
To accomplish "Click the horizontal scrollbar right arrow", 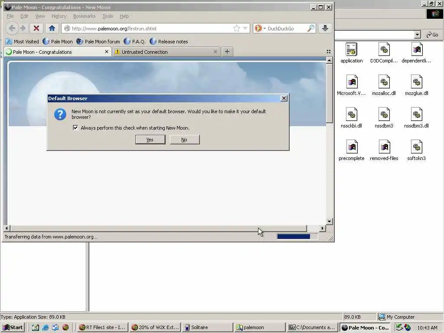I will pos(322,228).
